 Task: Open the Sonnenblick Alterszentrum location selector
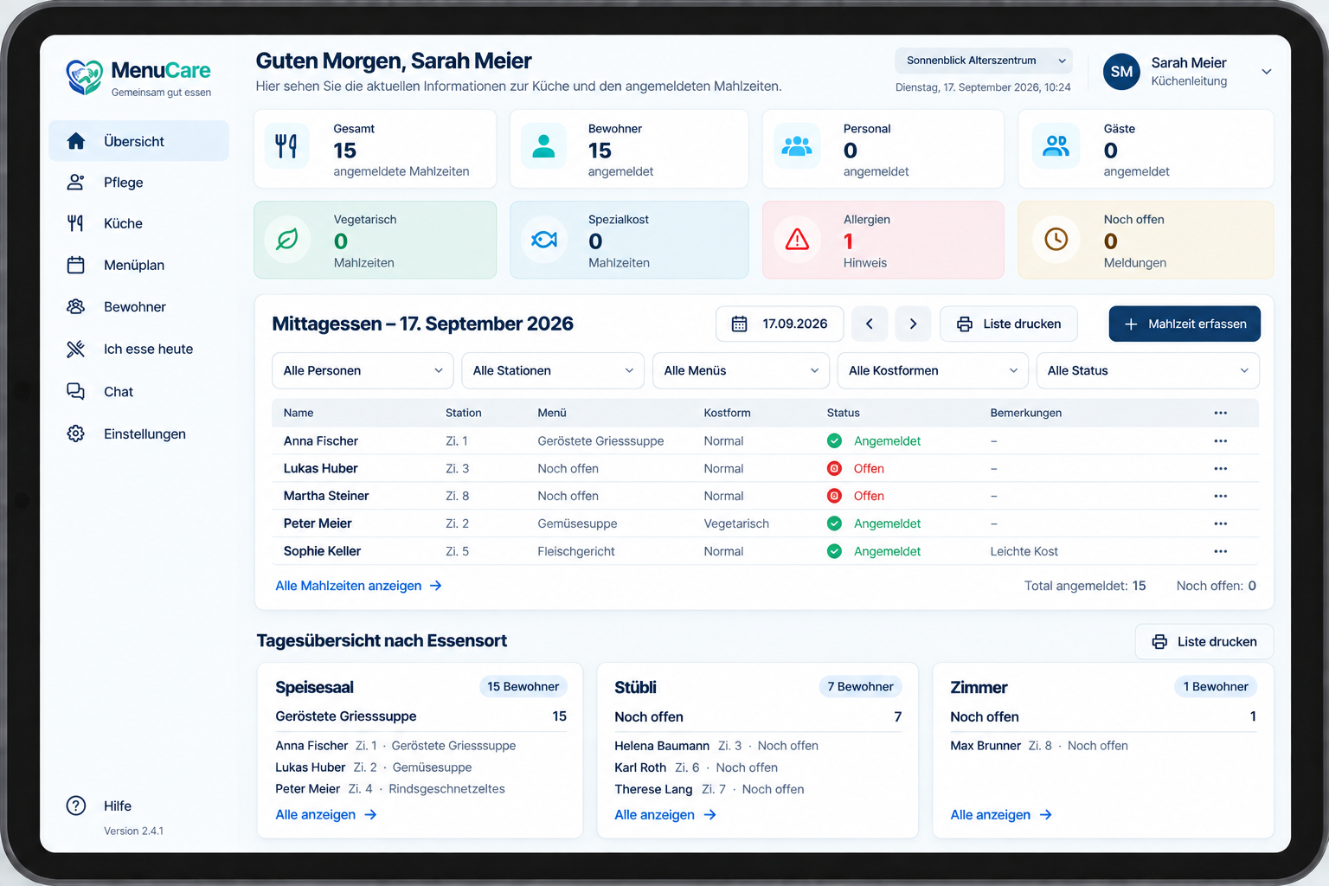984,61
